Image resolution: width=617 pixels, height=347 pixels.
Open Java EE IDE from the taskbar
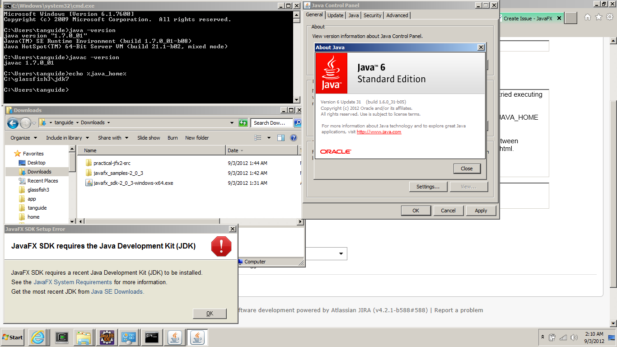(107, 337)
